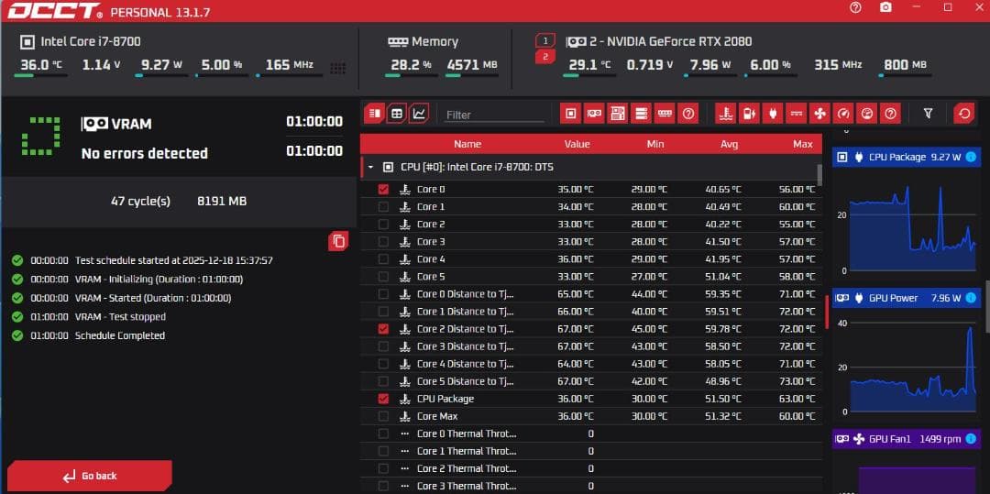Click the GPU hardware filter icon

(x=594, y=114)
